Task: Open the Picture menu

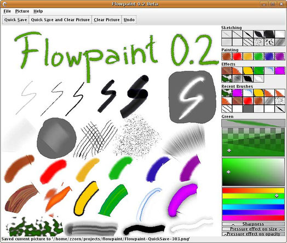Action: coord(22,11)
